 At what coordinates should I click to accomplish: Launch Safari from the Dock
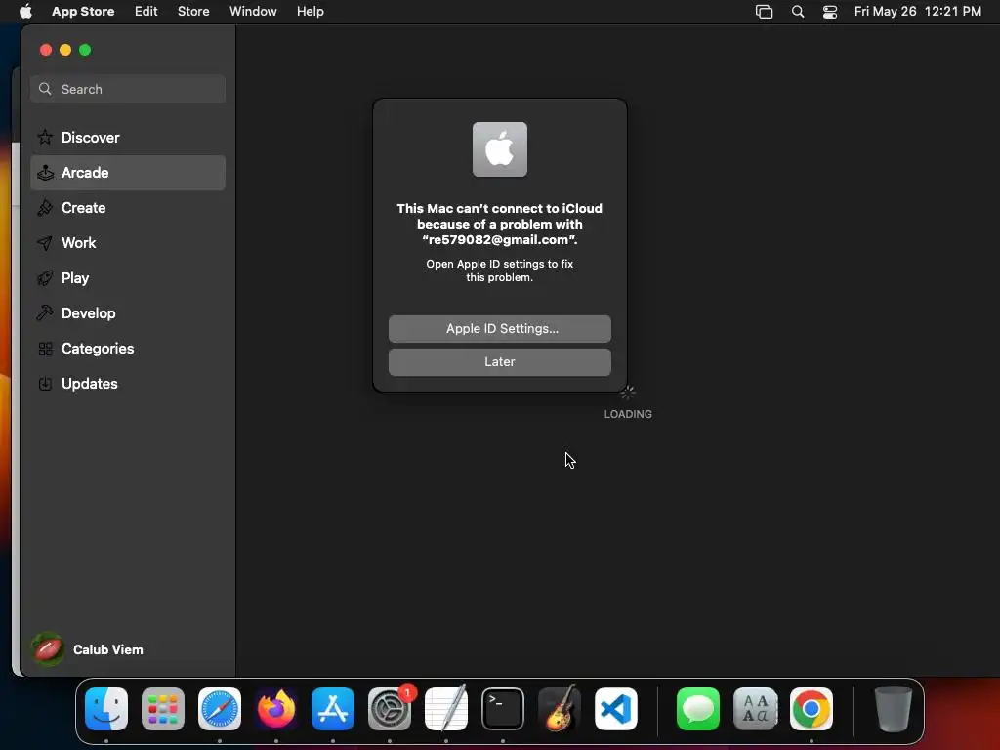(220, 709)
